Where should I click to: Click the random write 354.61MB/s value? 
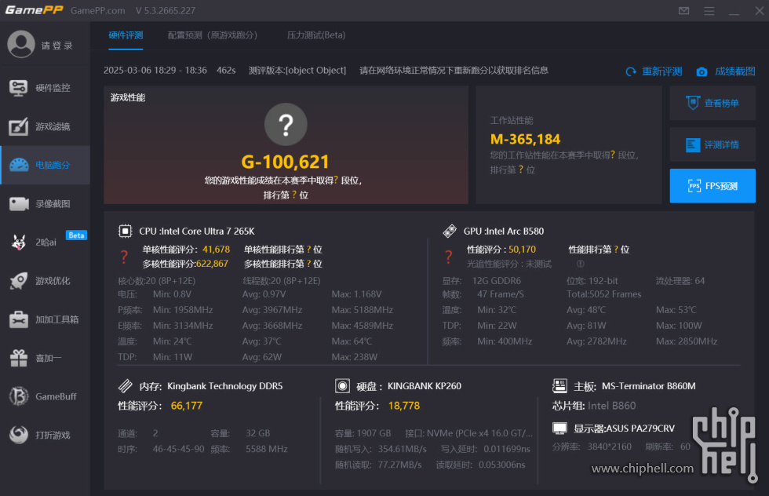click(x=402, y=449)
